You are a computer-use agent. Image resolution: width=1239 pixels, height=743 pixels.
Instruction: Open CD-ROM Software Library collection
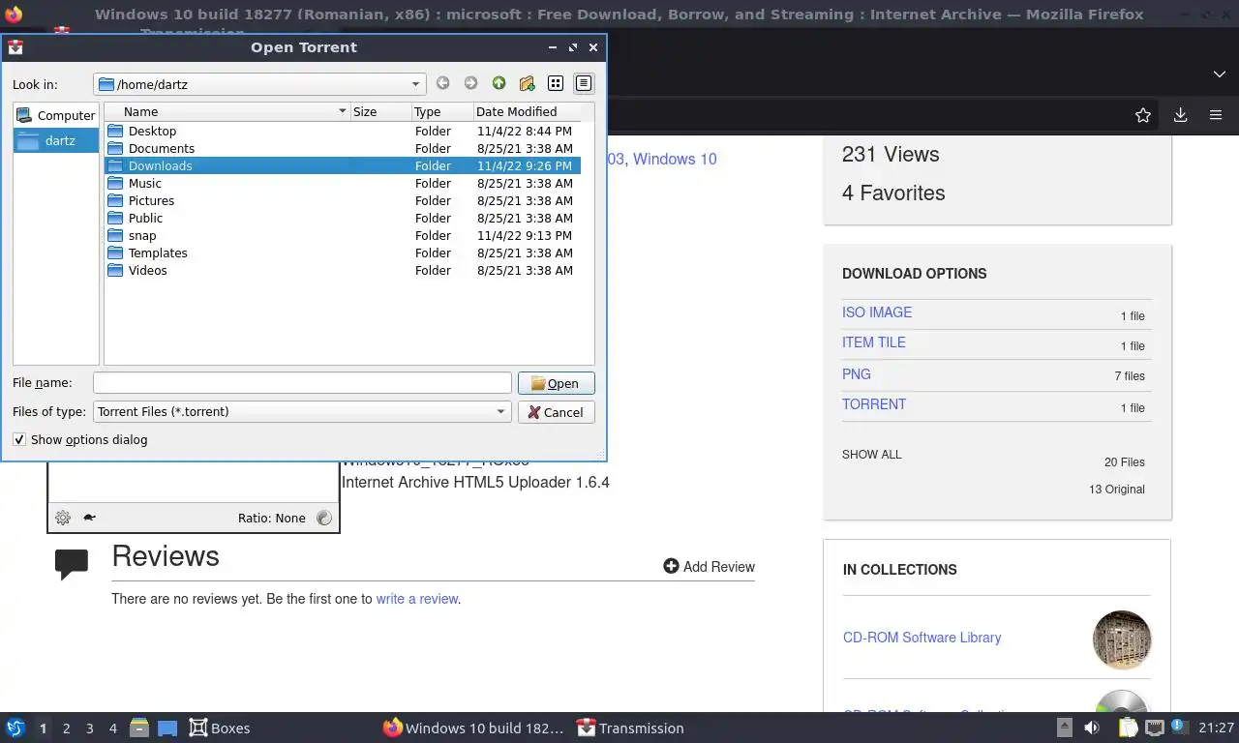click(x=922, y=638)
